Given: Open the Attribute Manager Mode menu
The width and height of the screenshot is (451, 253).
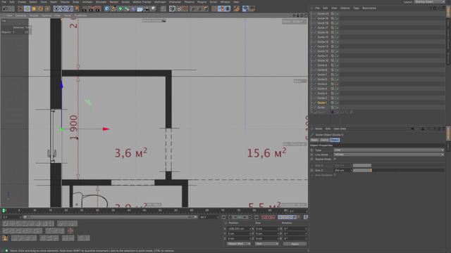Looking at the screenshot, I should [319, 129].
